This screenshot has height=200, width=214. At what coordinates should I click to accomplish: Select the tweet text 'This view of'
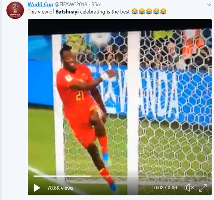tap(41, 12)
